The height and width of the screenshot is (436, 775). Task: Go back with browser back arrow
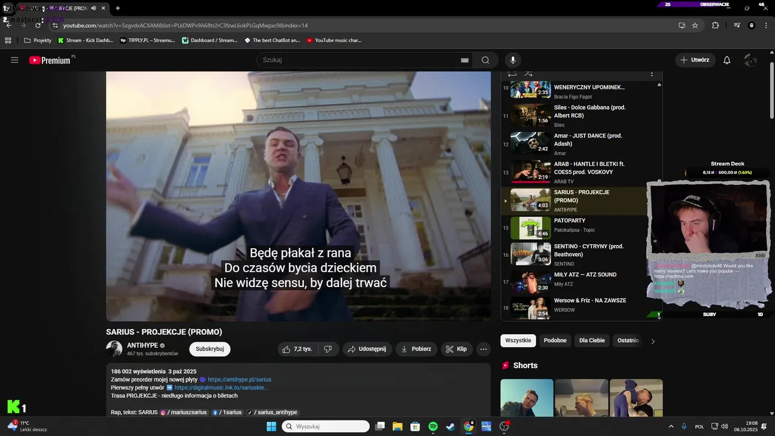coord(8,25)
